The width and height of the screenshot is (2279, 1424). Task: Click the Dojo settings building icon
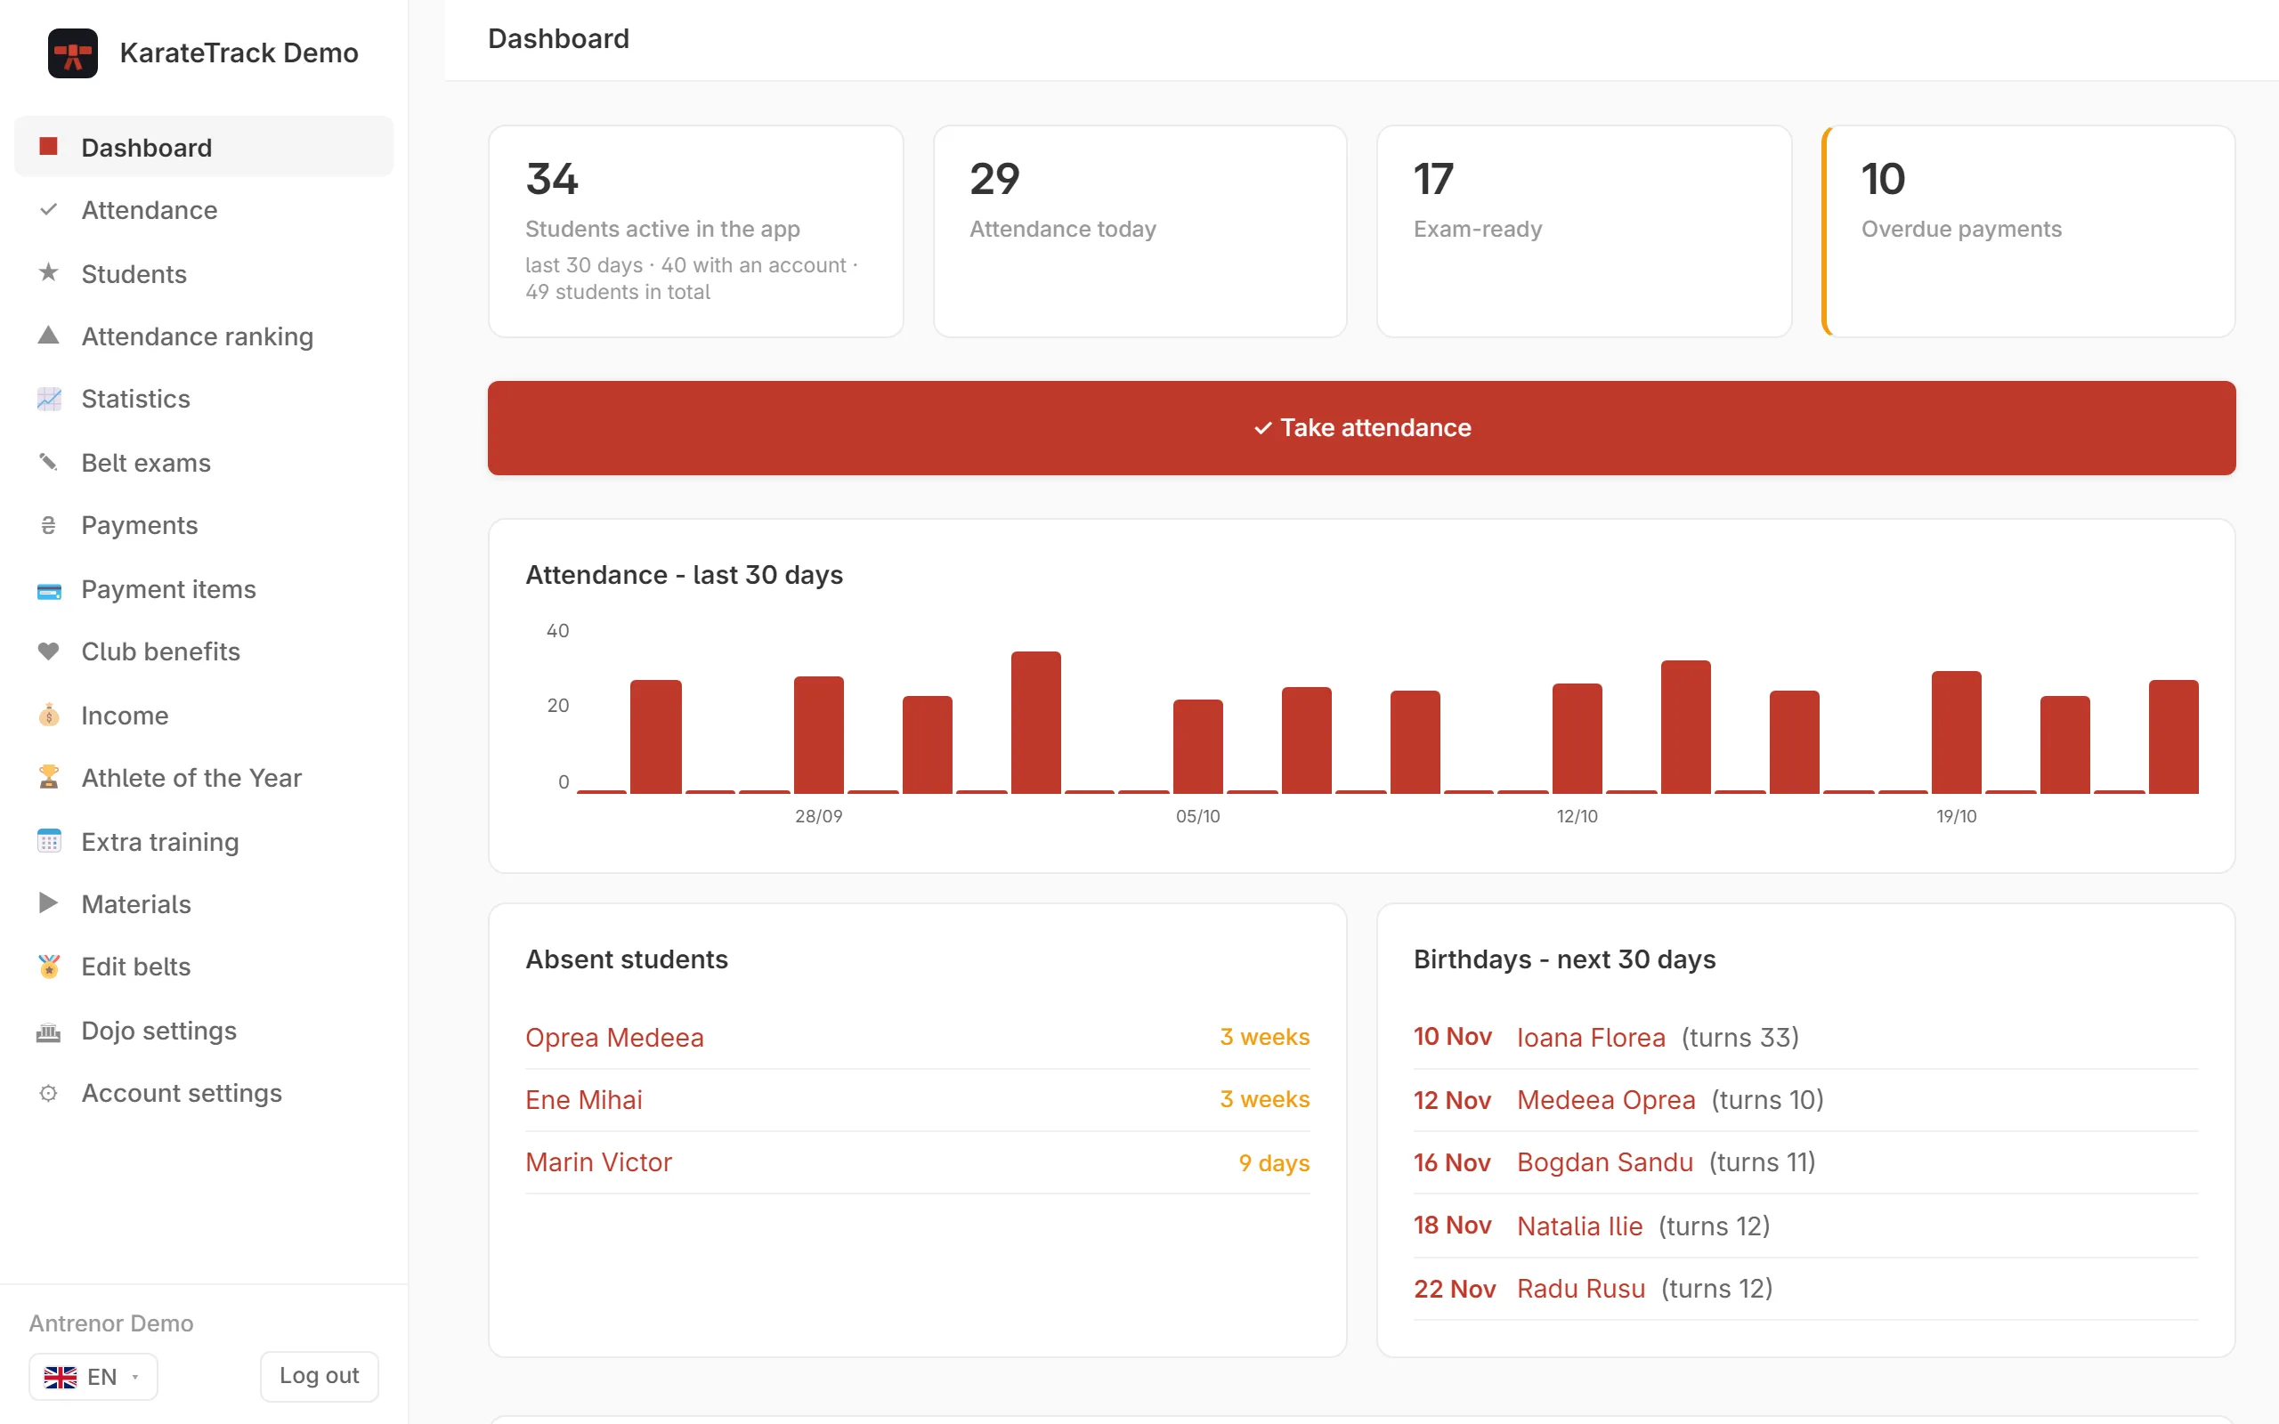[48, 1032]
